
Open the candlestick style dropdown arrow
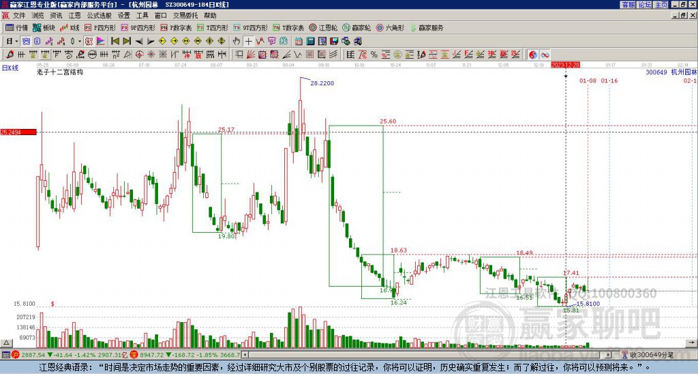[80, 42]
